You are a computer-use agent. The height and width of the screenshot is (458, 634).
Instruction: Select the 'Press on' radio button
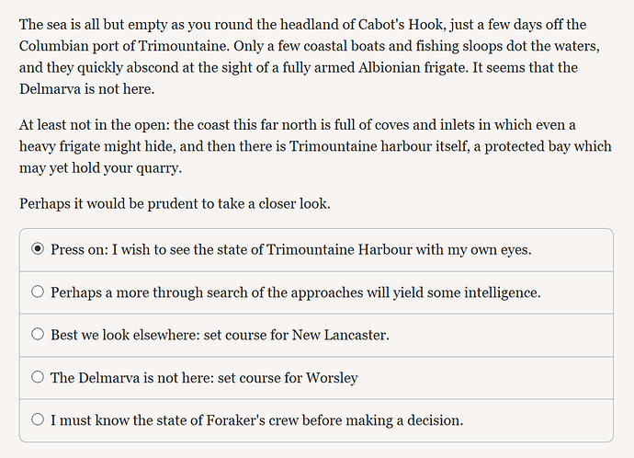pyautogui.click(x=38, y=249)
